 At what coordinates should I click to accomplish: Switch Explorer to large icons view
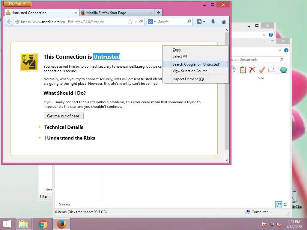[x=285, y=205]
